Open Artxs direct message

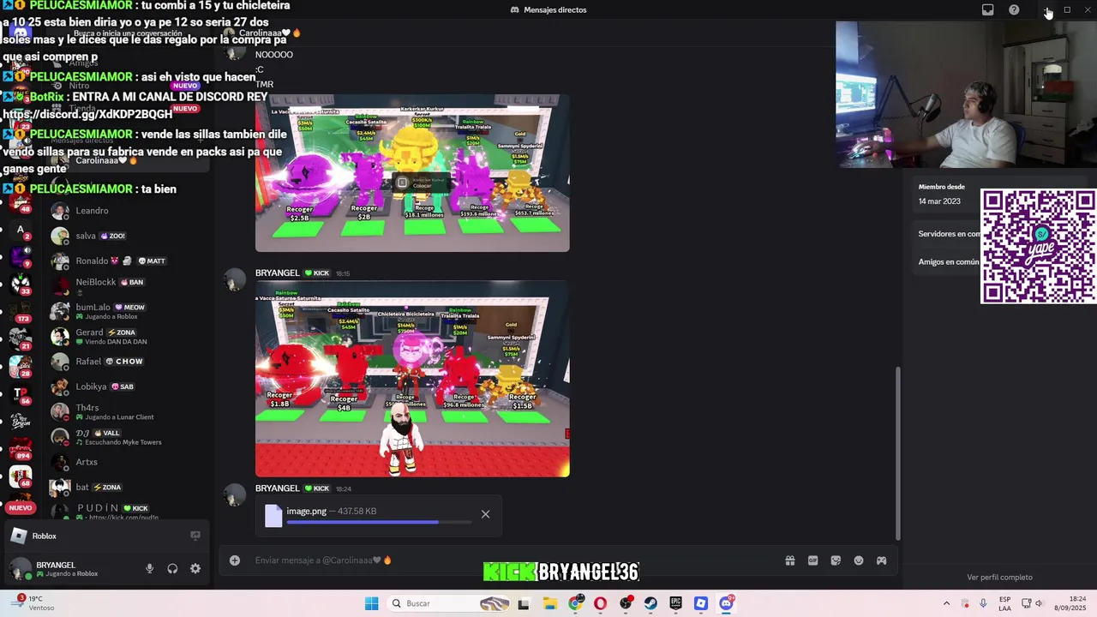click(129, 462)
